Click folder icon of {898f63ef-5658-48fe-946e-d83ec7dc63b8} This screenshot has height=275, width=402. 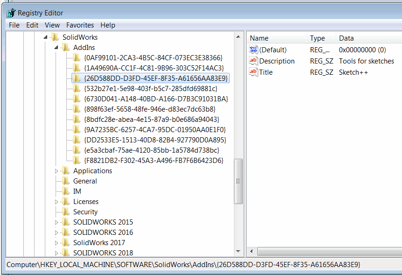77,109
